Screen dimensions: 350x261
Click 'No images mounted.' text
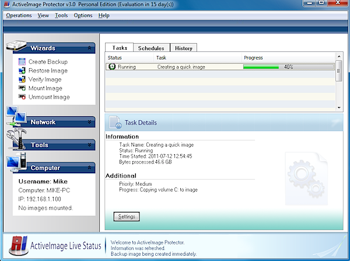[x=45, y=208]
